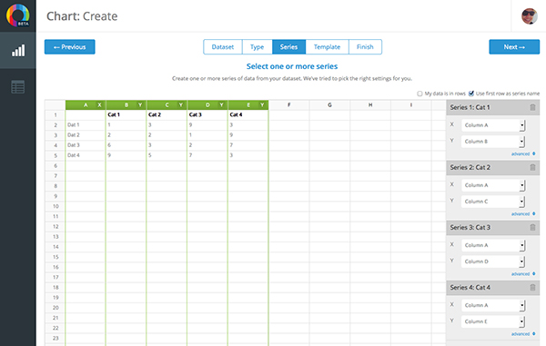Click the 'Cat 4' header cell
The height and width of the screenshot is (346, 546).
pos(248,114)
